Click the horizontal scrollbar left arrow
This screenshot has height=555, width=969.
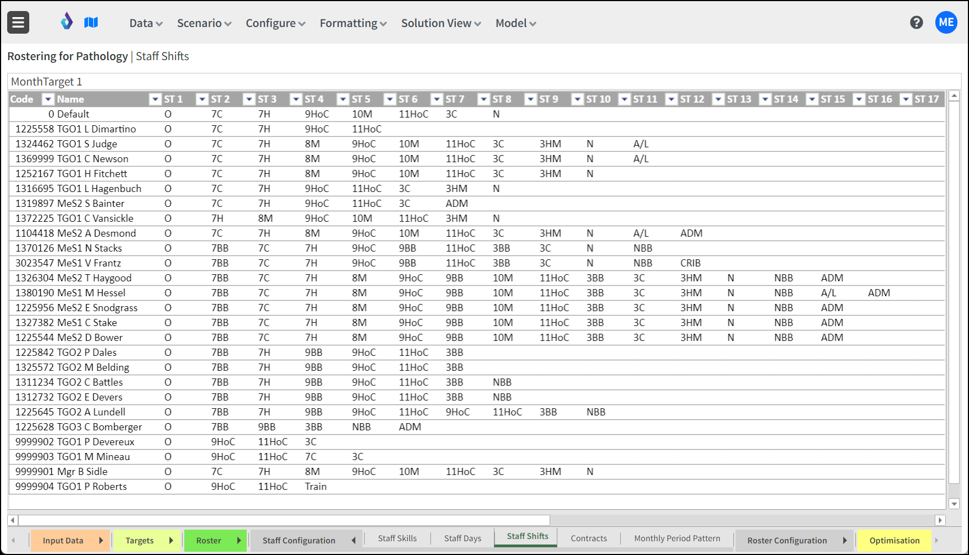[x=13, y=520]
